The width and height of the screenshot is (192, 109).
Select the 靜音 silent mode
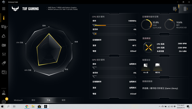pos(33,100)
